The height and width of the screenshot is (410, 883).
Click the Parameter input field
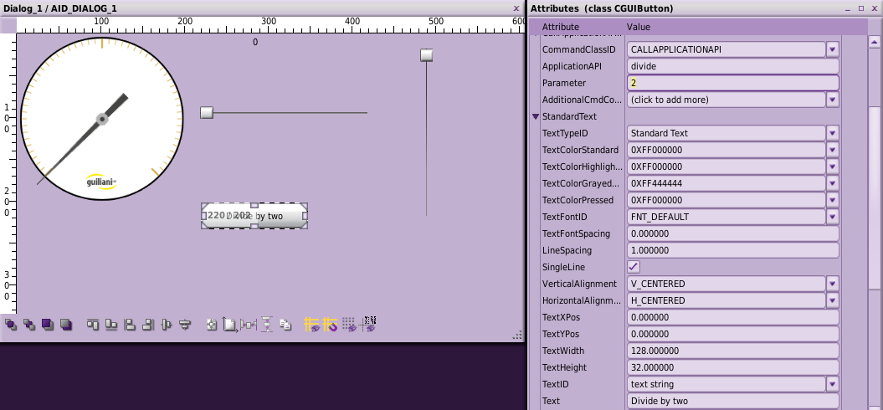[732, 83]
